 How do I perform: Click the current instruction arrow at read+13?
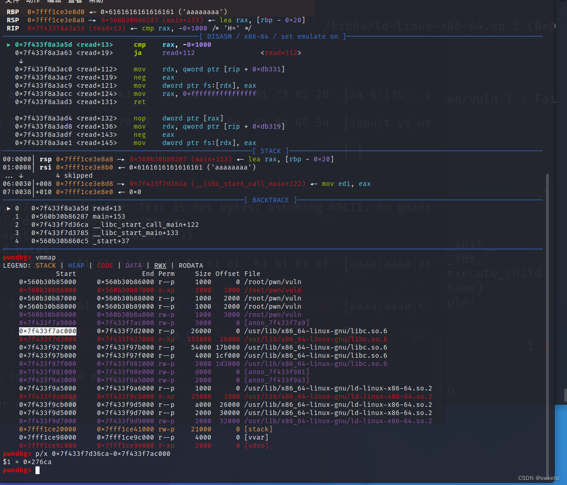[8, 45]
